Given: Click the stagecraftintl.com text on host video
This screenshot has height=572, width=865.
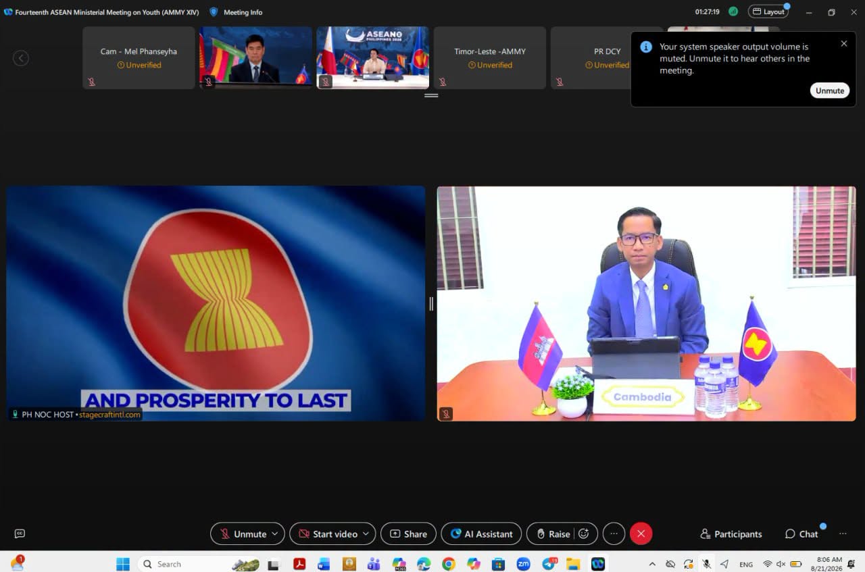Looking at the screenshot, I should [110, 415].
